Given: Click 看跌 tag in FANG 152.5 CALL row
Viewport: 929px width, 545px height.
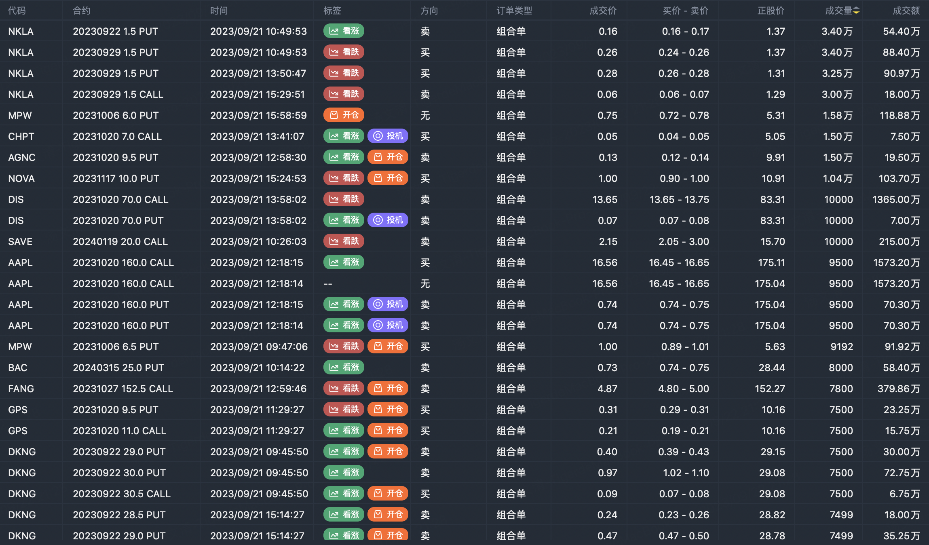Looking at the screenshot, I should (x=344, y=388).
